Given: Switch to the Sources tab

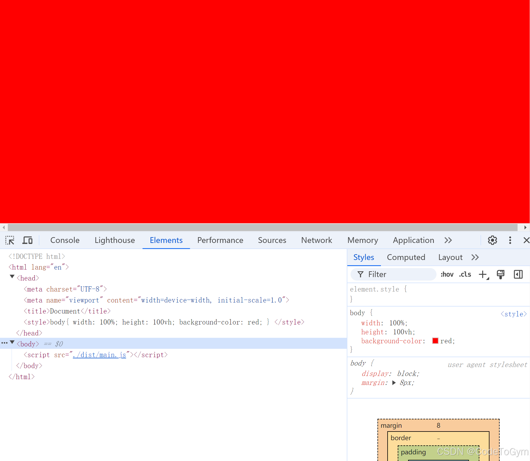Looking at the screenshot, I should click(x=272, y=240).
